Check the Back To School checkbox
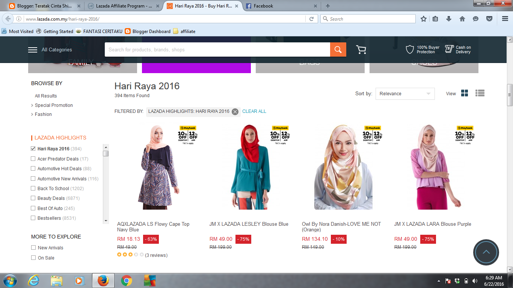Image resolution: width=513 pixels, height=288 pixels. [x=33, y=188]
